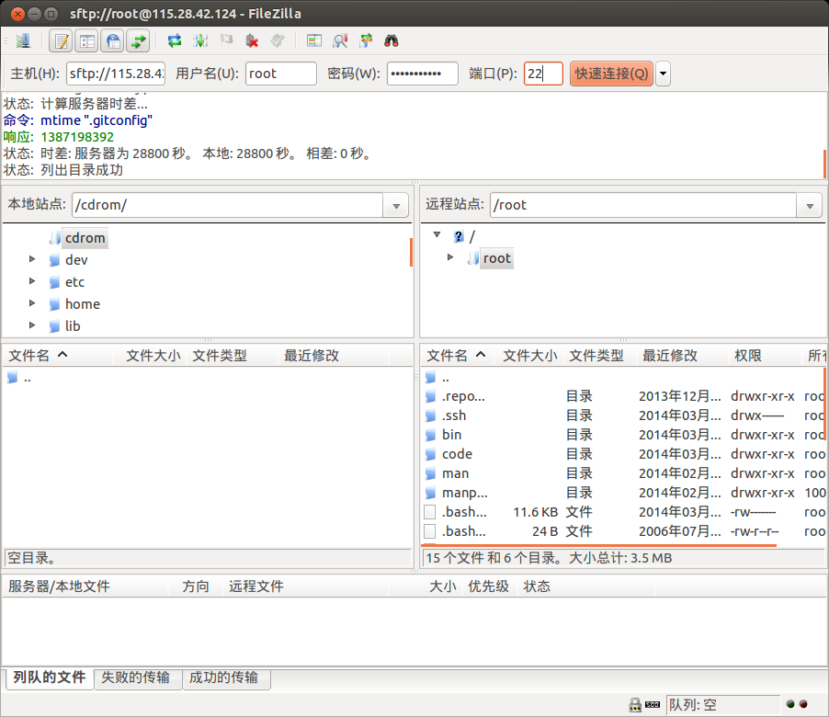The image size is (829, 717).
Task: Select the .bash file of 24 B
Action: coord(623,531)
